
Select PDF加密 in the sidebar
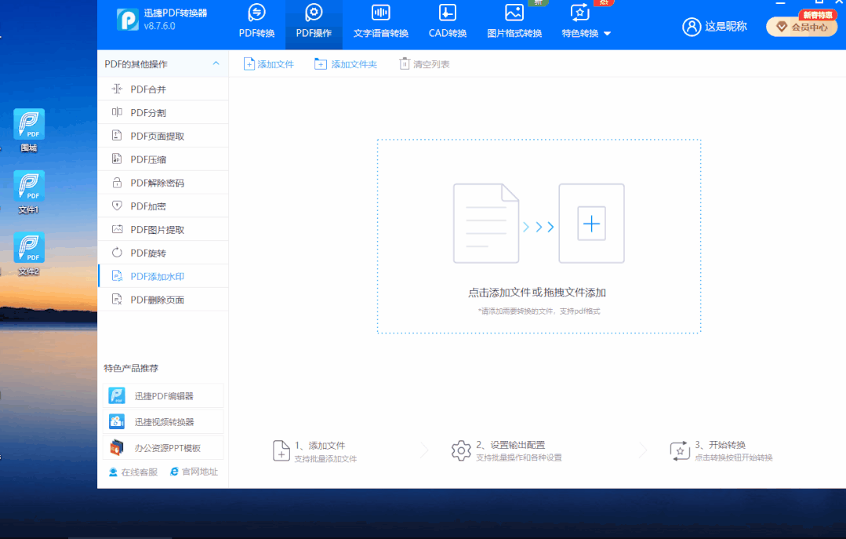click(x=163, y=206)
